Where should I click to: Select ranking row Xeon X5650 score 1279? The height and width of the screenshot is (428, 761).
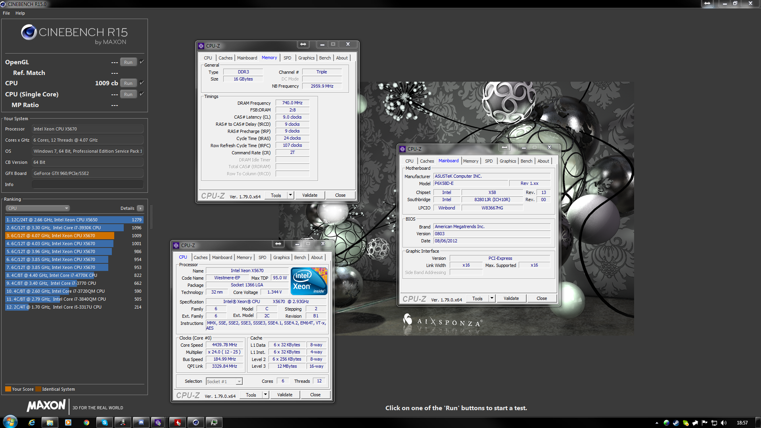(x=74, y=220)
